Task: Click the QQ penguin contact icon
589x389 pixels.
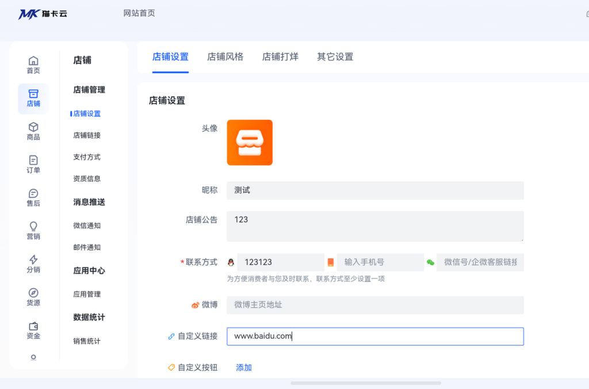Action: [x=231, y=262]
